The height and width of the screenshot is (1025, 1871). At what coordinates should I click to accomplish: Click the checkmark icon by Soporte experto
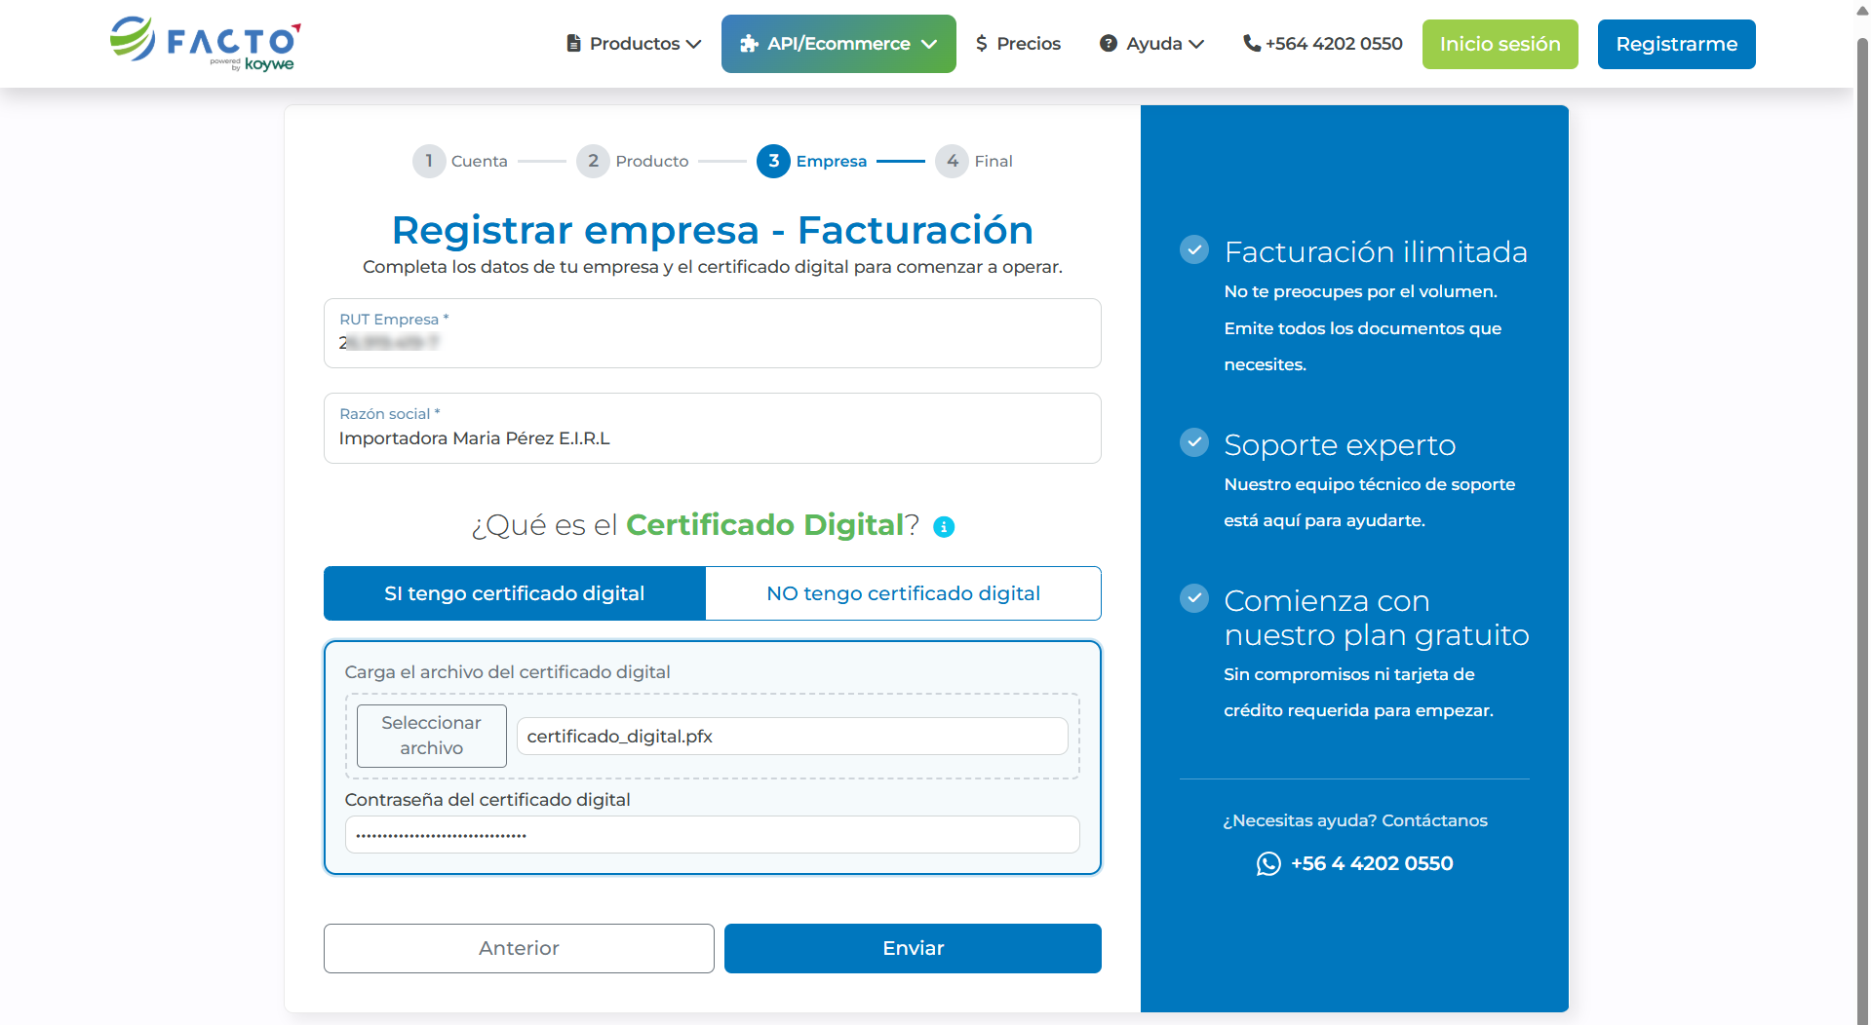[1194, 442]
